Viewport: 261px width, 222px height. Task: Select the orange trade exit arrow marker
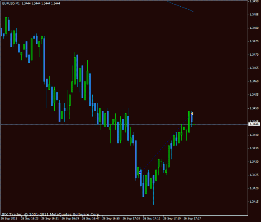pyautogui.click(x=192, y=113)
